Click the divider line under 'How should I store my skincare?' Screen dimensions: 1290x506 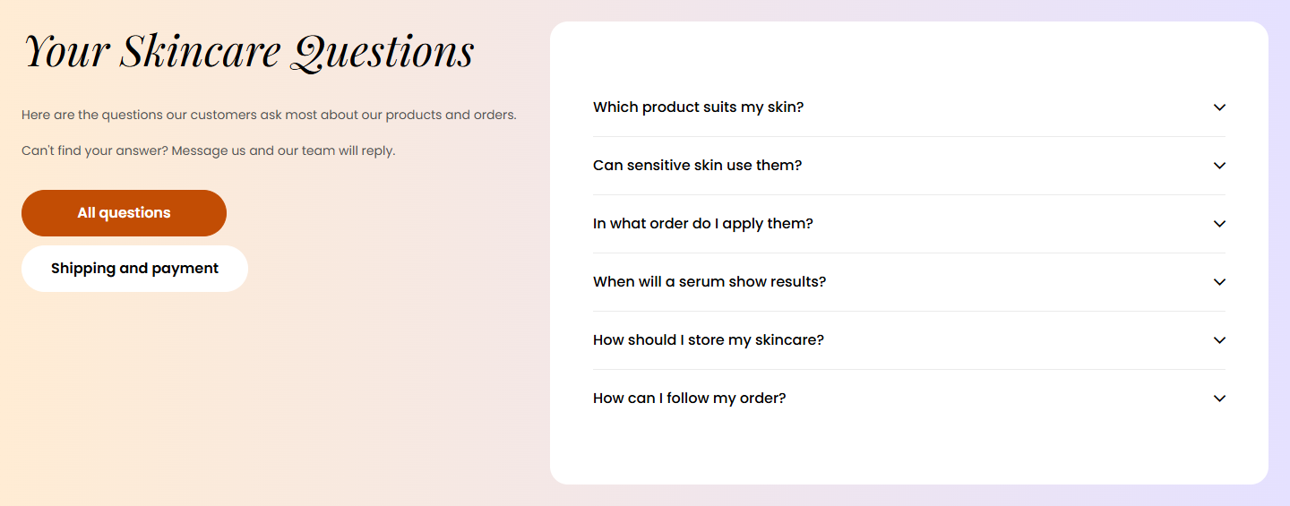pyautogui.click(x=909, y=369)
